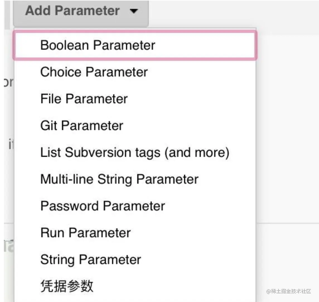Choose List Subversion tags (and more)
Viewport: 319px width, 302px height.
pos(135,152)
